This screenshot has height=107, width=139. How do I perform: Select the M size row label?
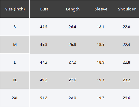(15, 45)
